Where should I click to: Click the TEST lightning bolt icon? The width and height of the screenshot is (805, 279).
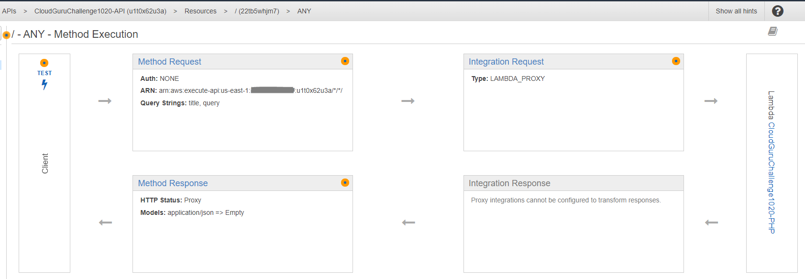[x=44, y=85]
